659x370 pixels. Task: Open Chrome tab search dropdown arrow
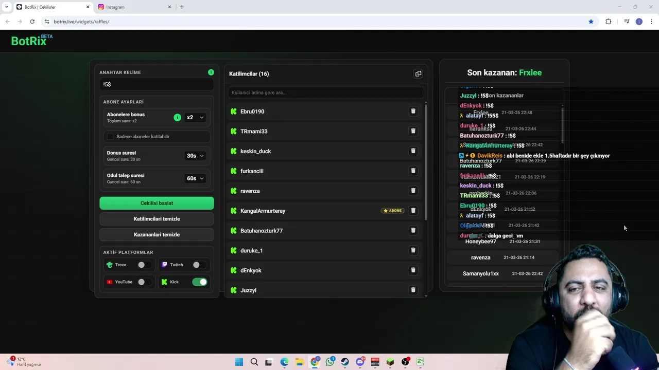[7, 7]
